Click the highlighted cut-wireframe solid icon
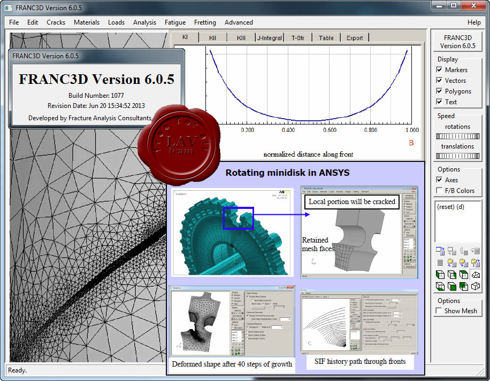Image resolution: width=490 pixels, height=381 pixels. click(x=476, y=275)
